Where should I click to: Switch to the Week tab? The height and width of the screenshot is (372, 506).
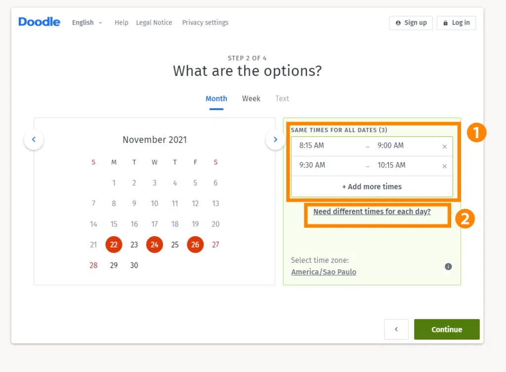[x=251, y=99]
